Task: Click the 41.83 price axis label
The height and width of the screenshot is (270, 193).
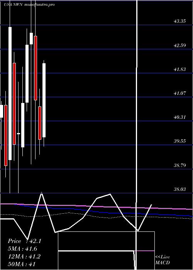Action: tap(180, 69)
